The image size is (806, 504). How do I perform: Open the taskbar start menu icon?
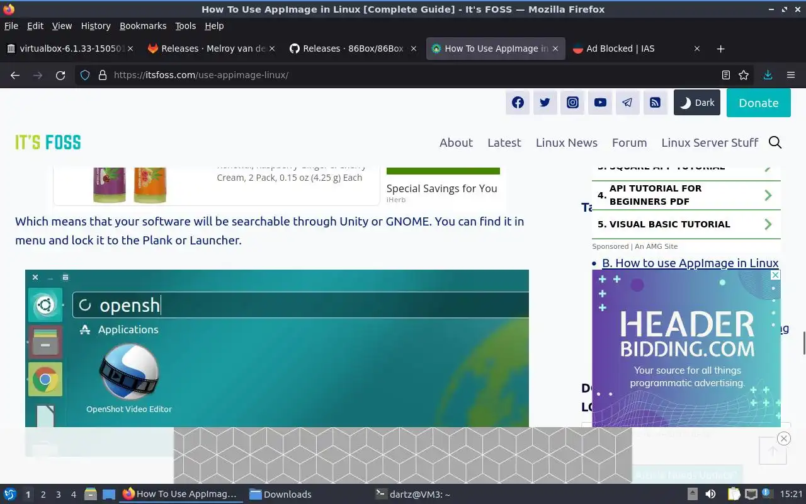(x=10, y=494)
